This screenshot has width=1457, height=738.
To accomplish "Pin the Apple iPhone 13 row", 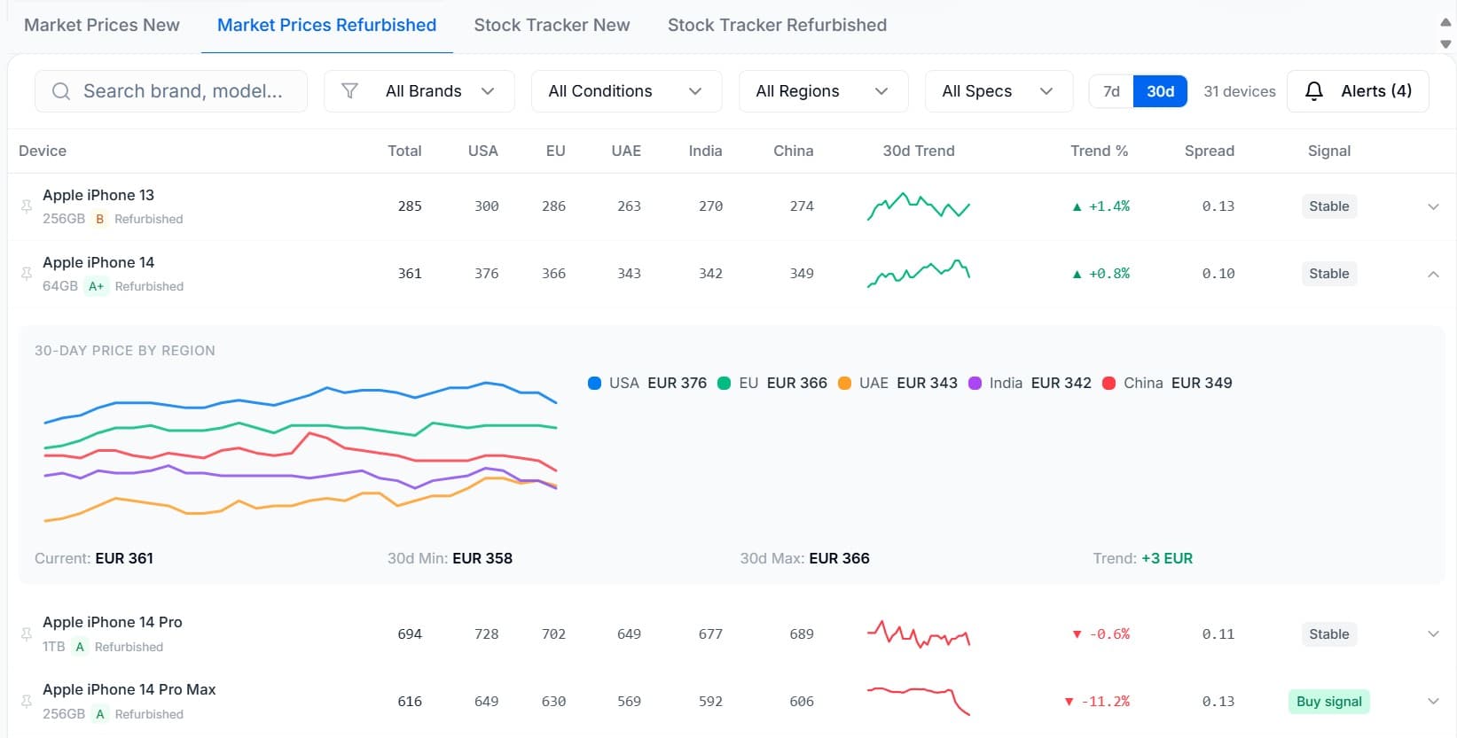I will pos(27,206).
